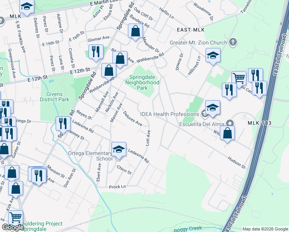Click grocery cart marker near Kirk Ave
The image size is (289, 232).
tap(16, 218)
